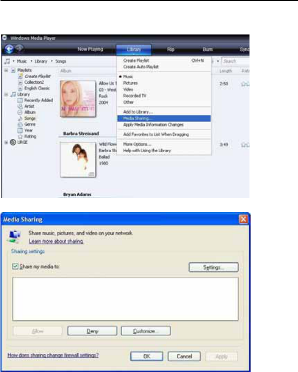Click the Back arrow in Media Player

[x=9, y=49]
